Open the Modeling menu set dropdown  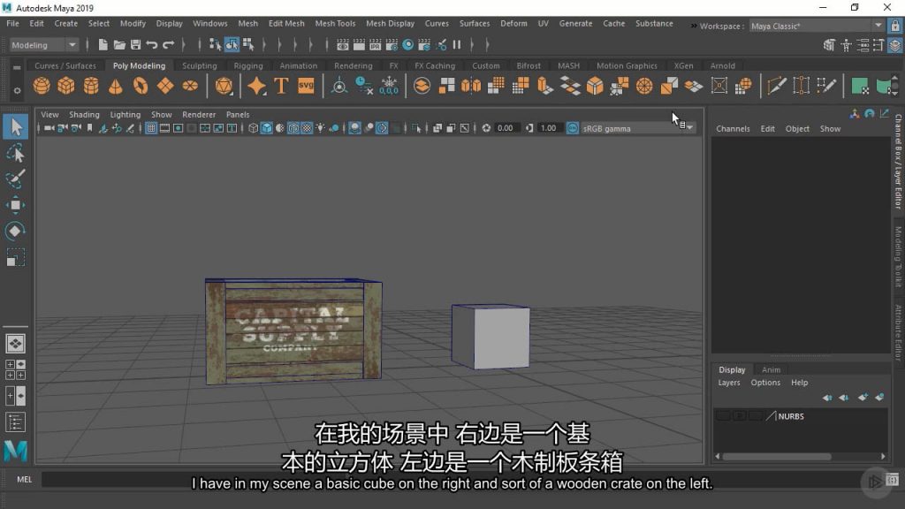click(43, 44)
